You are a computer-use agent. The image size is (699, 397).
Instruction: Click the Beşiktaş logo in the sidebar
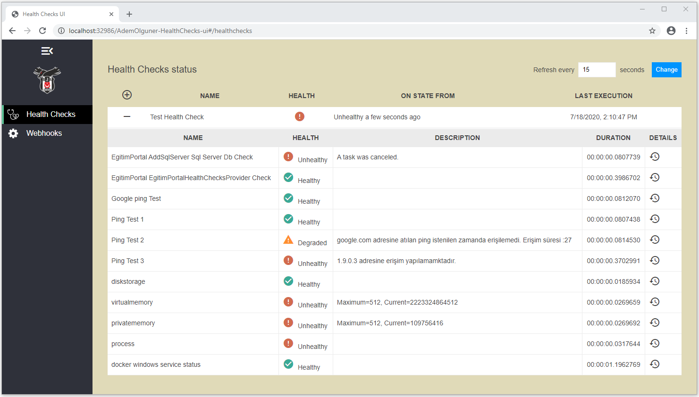47,79
